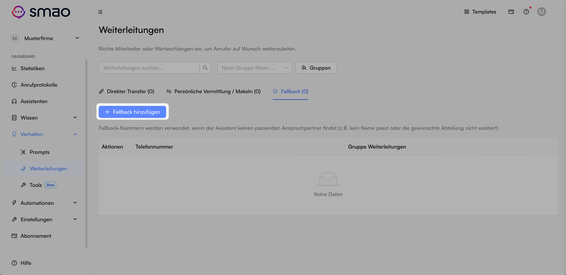
Task: Click the Gruppe Weiterleitungen column header
Action: click(x=377, y=147)
